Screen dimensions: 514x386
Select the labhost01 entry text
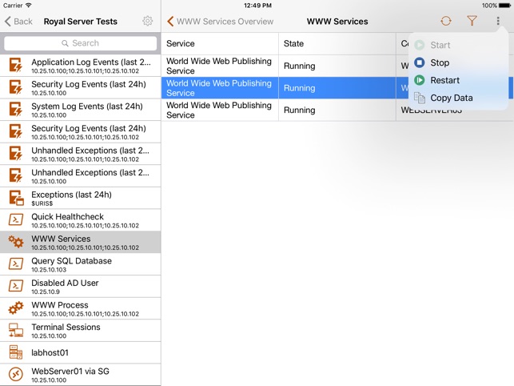pos(50,352)
